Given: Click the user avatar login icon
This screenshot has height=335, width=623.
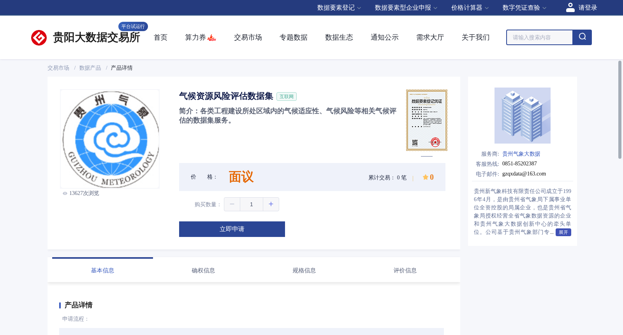Looking at the screenshot, I should [570, 7].
